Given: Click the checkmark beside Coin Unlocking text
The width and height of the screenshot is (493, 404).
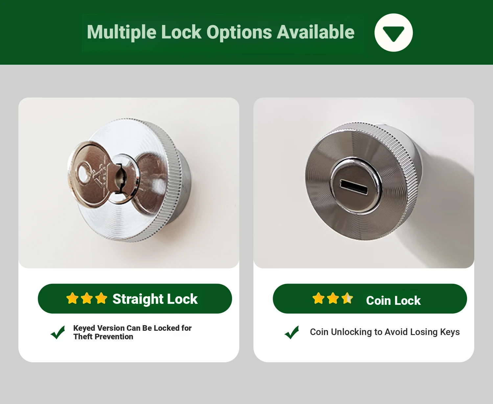Looking at the screenshot, I should 292,332.
